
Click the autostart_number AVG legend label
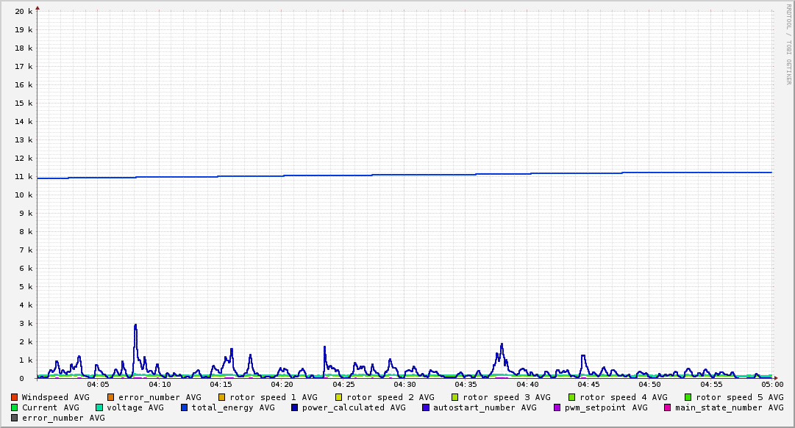tap(485, 407)
